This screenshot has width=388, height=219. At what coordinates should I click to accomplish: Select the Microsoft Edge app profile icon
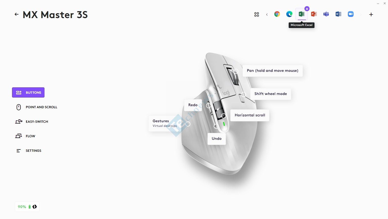tap(289, 14)
